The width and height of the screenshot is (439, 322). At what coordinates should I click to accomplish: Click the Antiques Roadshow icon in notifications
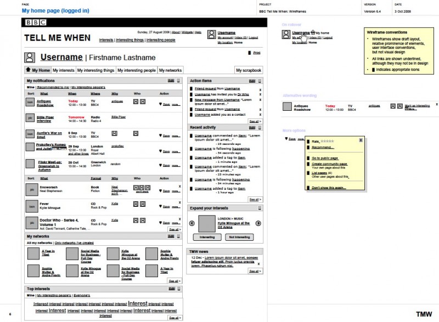pos(30,103)
